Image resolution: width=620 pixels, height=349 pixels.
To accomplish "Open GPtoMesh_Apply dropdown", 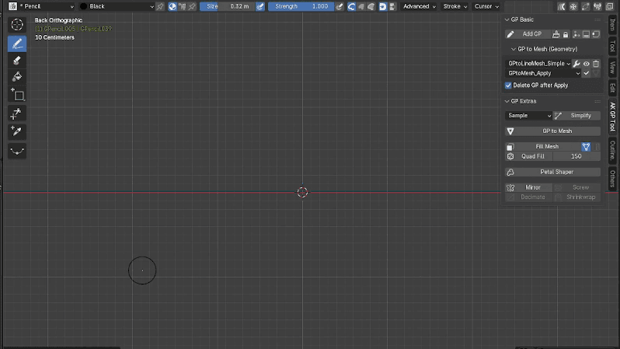I will [543, 73].
